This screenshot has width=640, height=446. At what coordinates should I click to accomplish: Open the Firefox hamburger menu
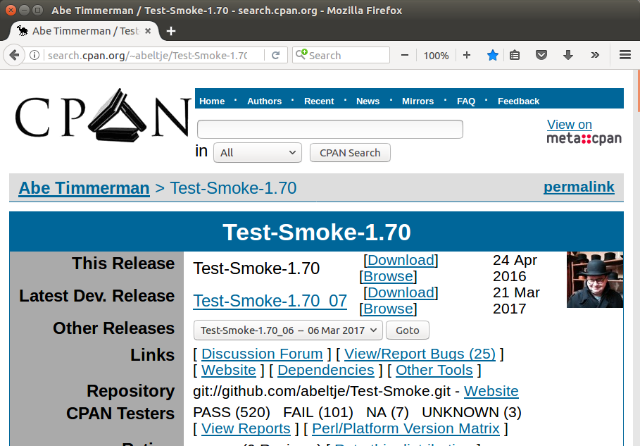pyautogui.click(x=625, y=55)
